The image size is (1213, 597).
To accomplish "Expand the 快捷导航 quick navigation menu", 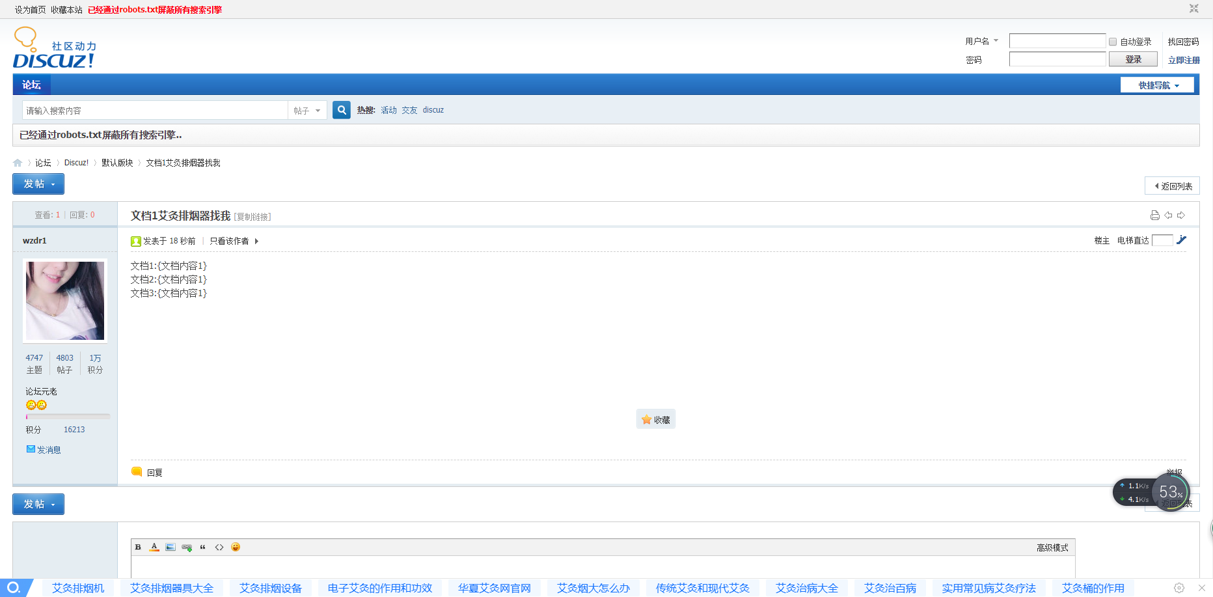I will [1157, 85].
